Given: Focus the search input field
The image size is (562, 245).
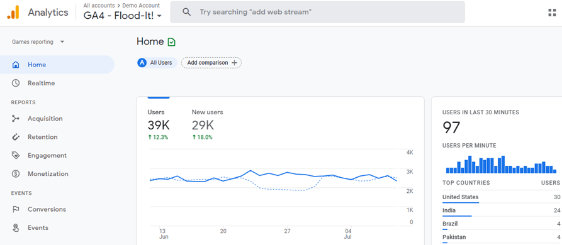Looking at the screenshot, I should click(317, 12).
